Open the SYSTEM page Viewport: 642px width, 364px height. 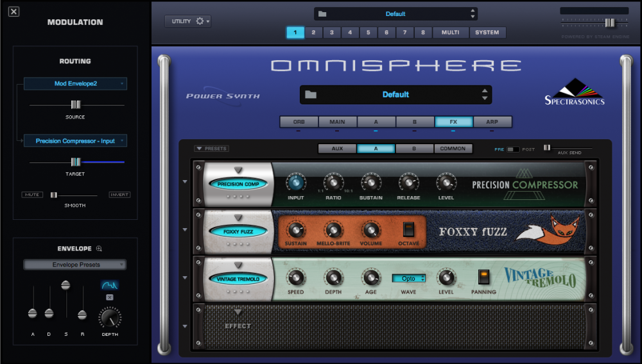[487, 32]
